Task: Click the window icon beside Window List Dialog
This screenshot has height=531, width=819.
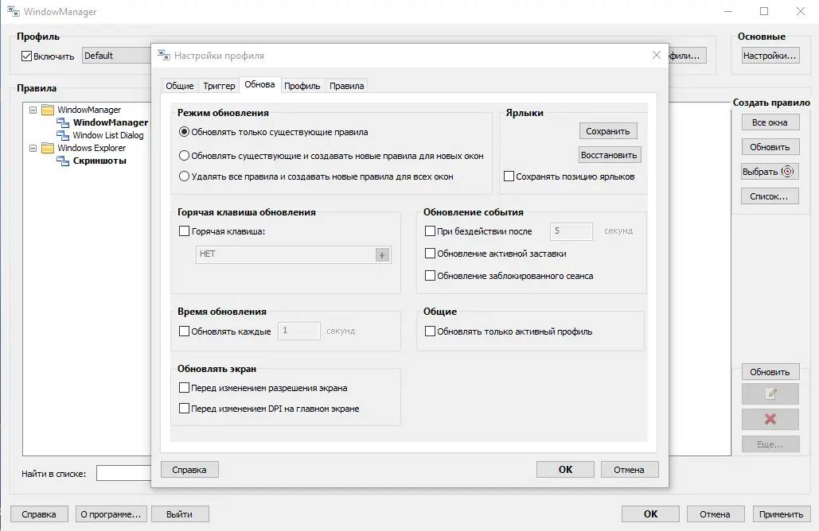Action: pos(63,135)
